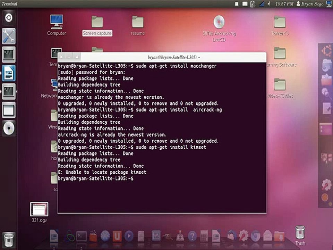Open the system monitor dock icon
The image size is (333, 250).
click(x=156, y=236)
